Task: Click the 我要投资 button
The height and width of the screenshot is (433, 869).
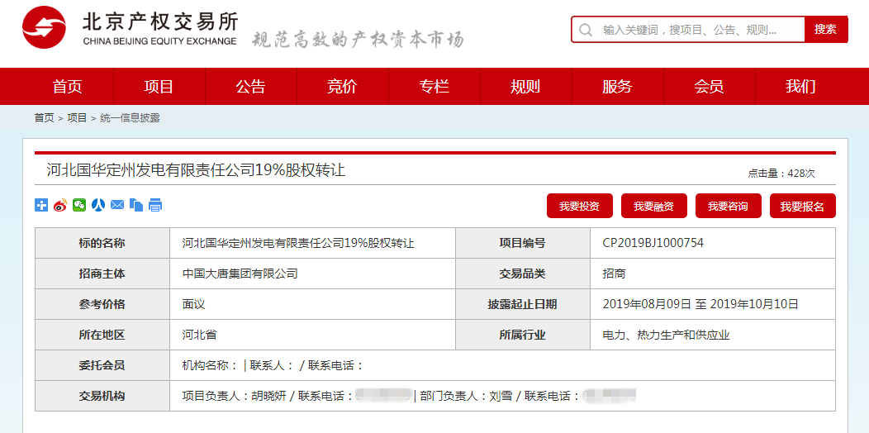Action: 580,207
